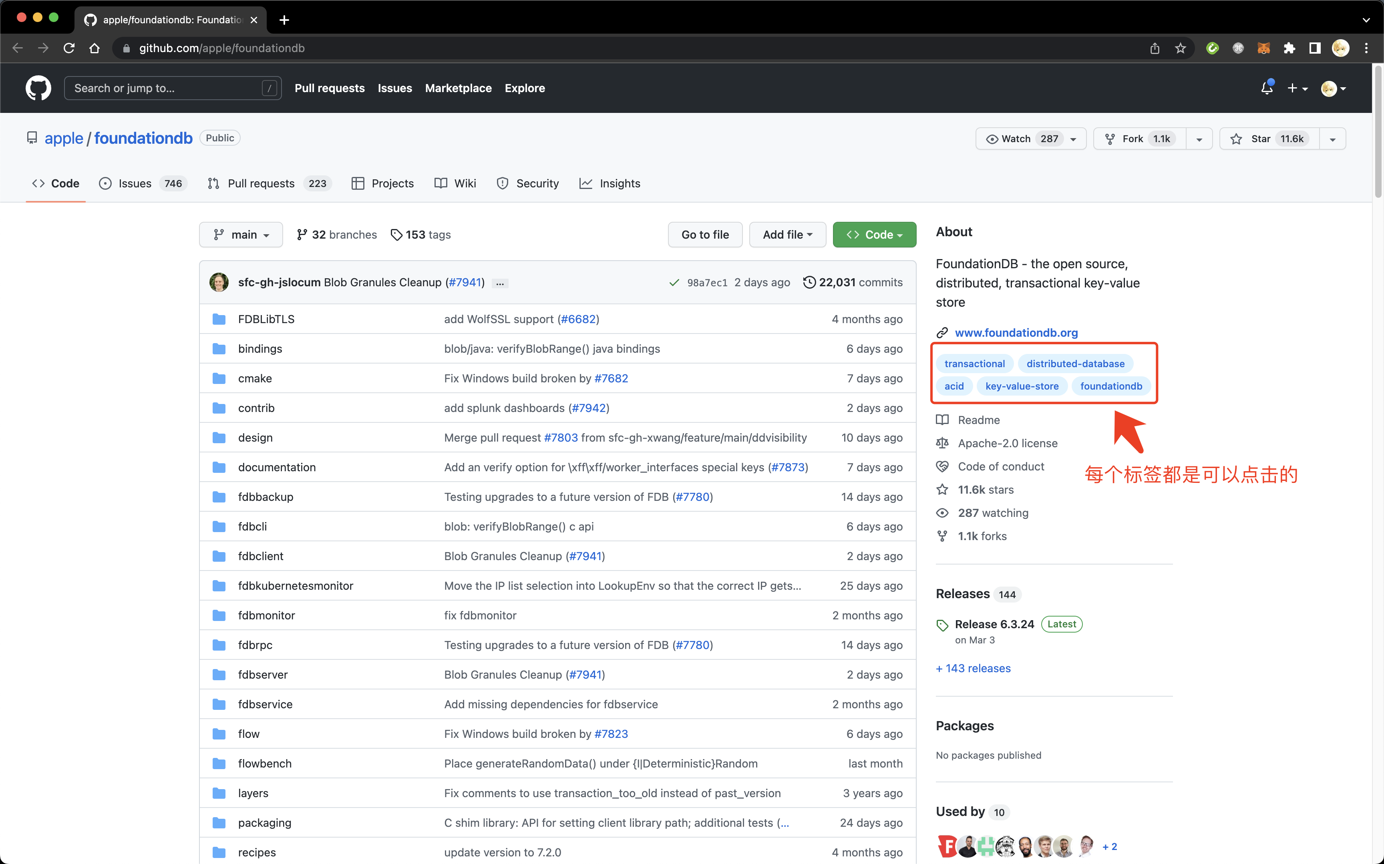
Task: View + 143 releases
Action: coord(973,669)
